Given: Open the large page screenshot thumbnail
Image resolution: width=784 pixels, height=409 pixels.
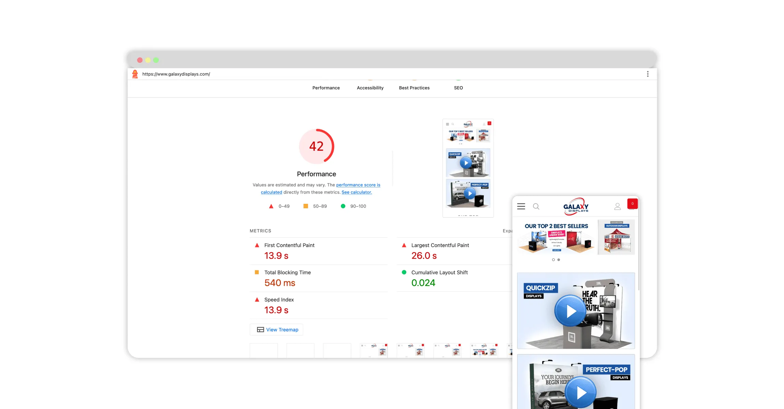Looking at the screenshot, I should (x=468, y=168).
